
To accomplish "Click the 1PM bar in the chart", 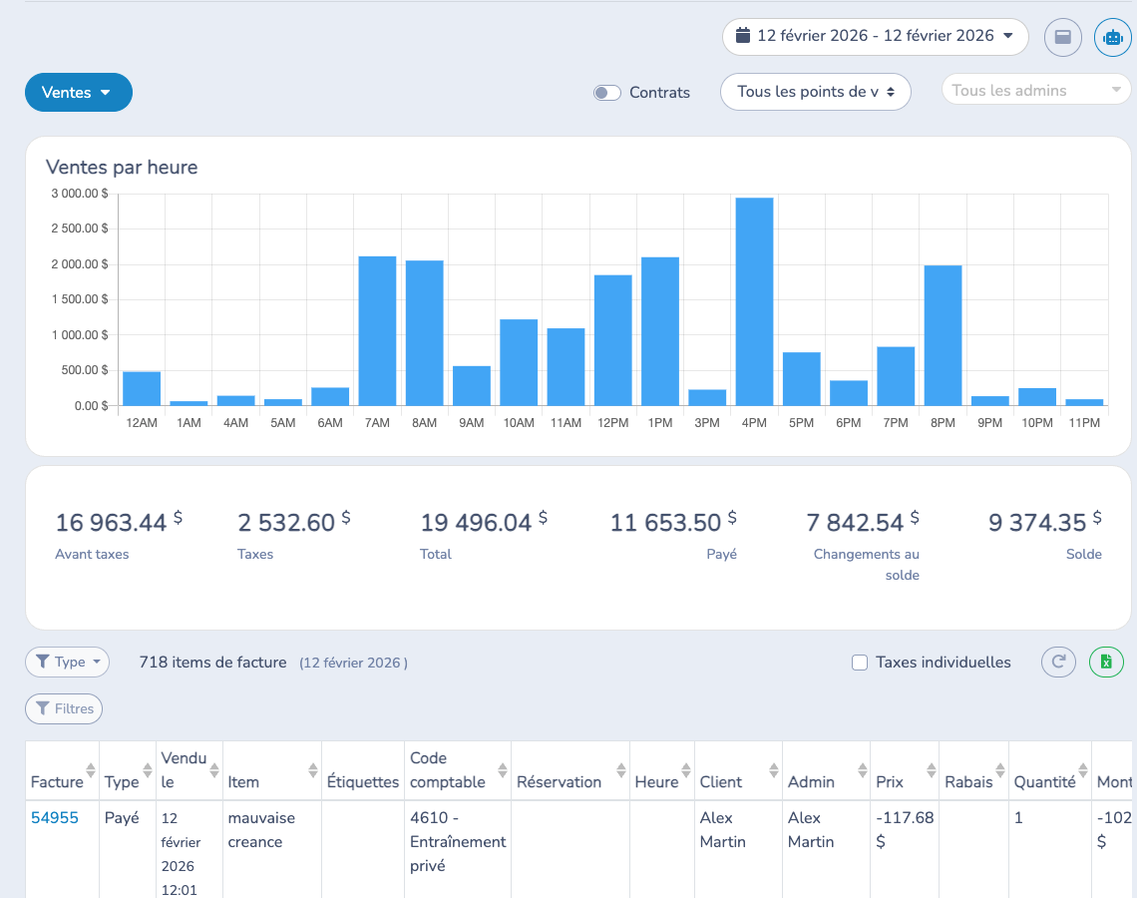I will click(x=660, y=331).
